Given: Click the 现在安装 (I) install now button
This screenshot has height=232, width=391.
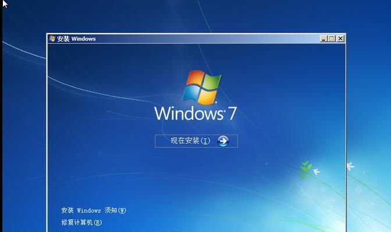Looking at the screenshot, I should (x=196, y=141).
